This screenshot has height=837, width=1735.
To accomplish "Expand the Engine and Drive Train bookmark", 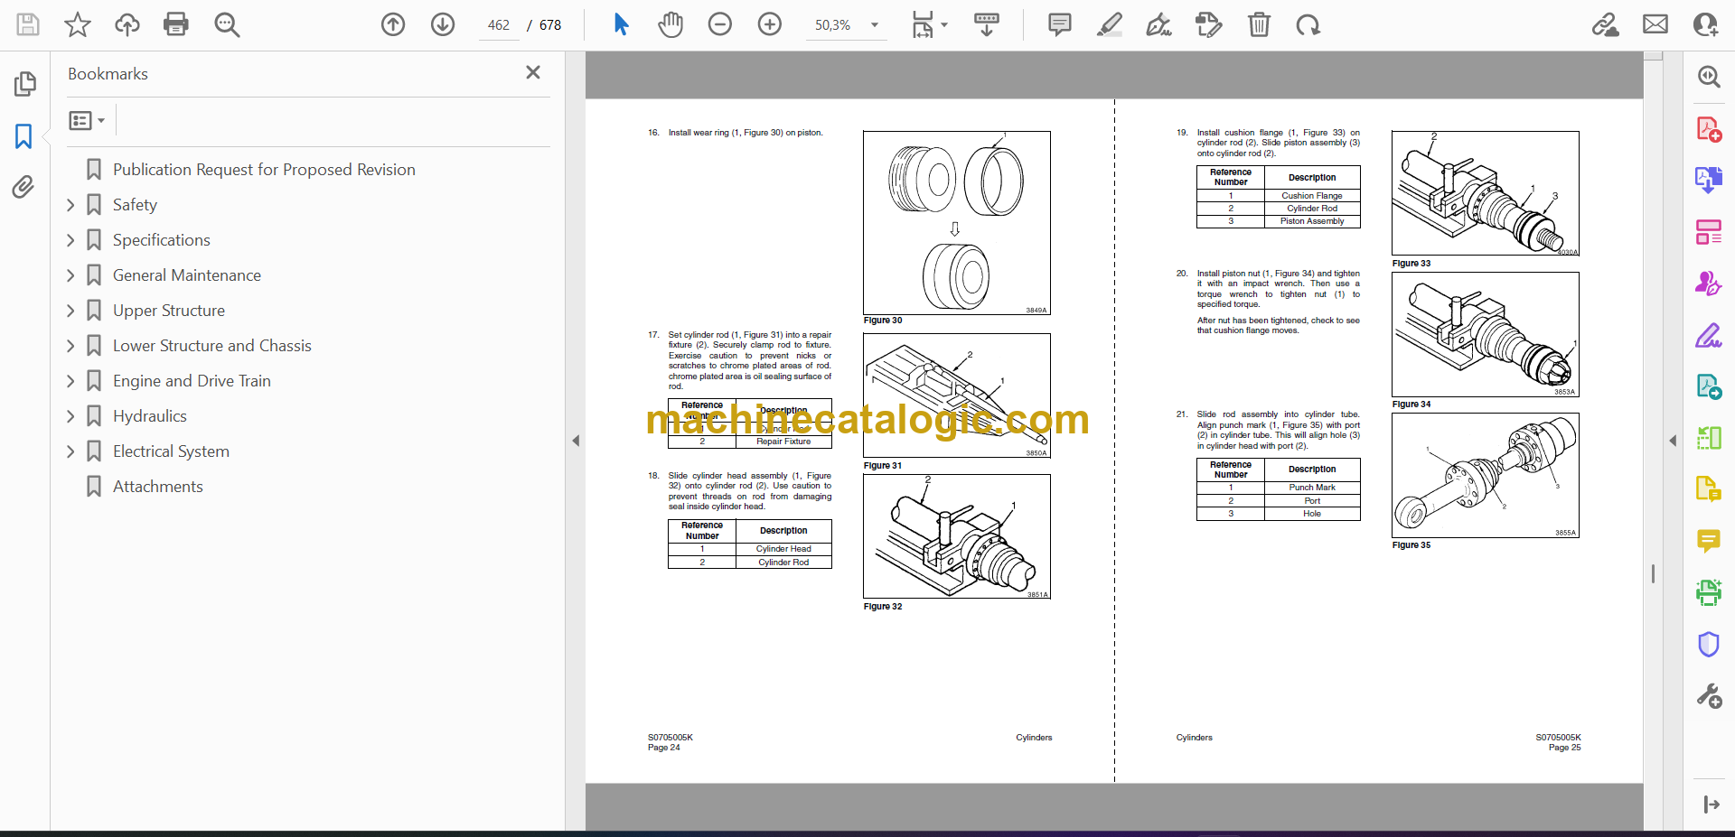I will [70, 381].
